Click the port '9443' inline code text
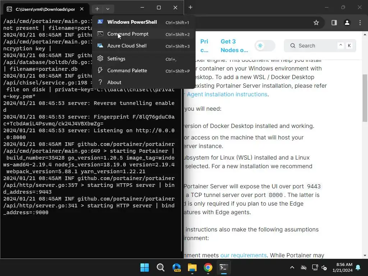The image size is (368, 276). tap(313, 187)
